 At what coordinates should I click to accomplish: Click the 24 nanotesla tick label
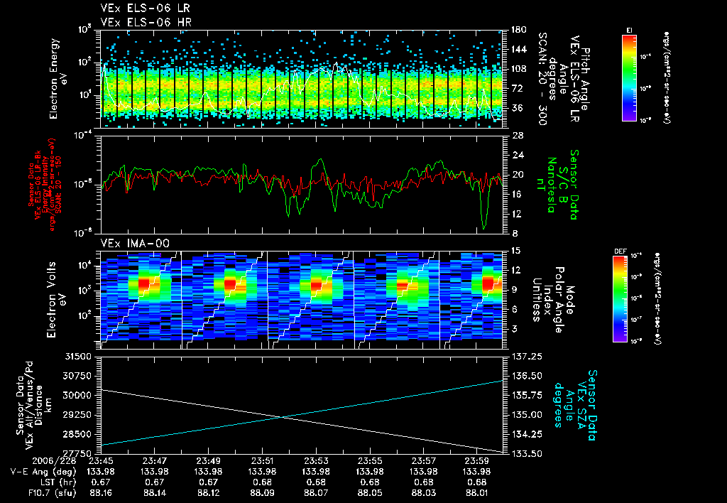[518, 155]
